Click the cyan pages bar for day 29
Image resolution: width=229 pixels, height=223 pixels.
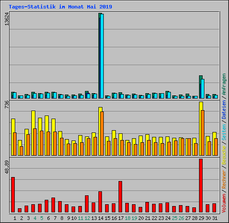(x=203, y=89)
